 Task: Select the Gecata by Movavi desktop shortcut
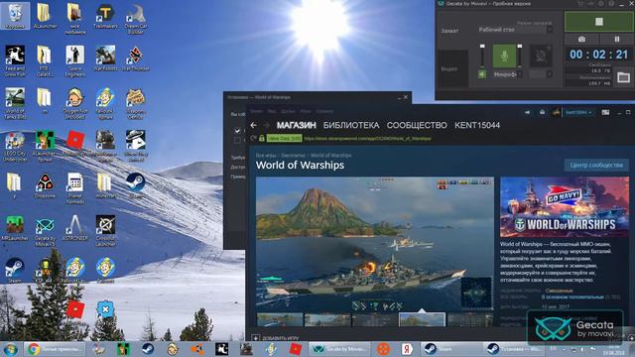45,232
